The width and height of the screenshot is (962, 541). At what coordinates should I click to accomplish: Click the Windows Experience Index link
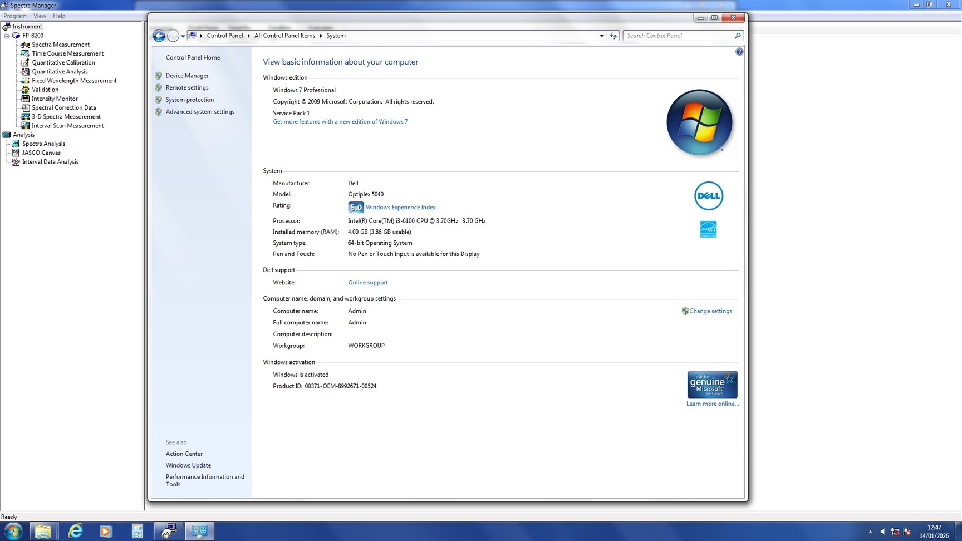400,207
